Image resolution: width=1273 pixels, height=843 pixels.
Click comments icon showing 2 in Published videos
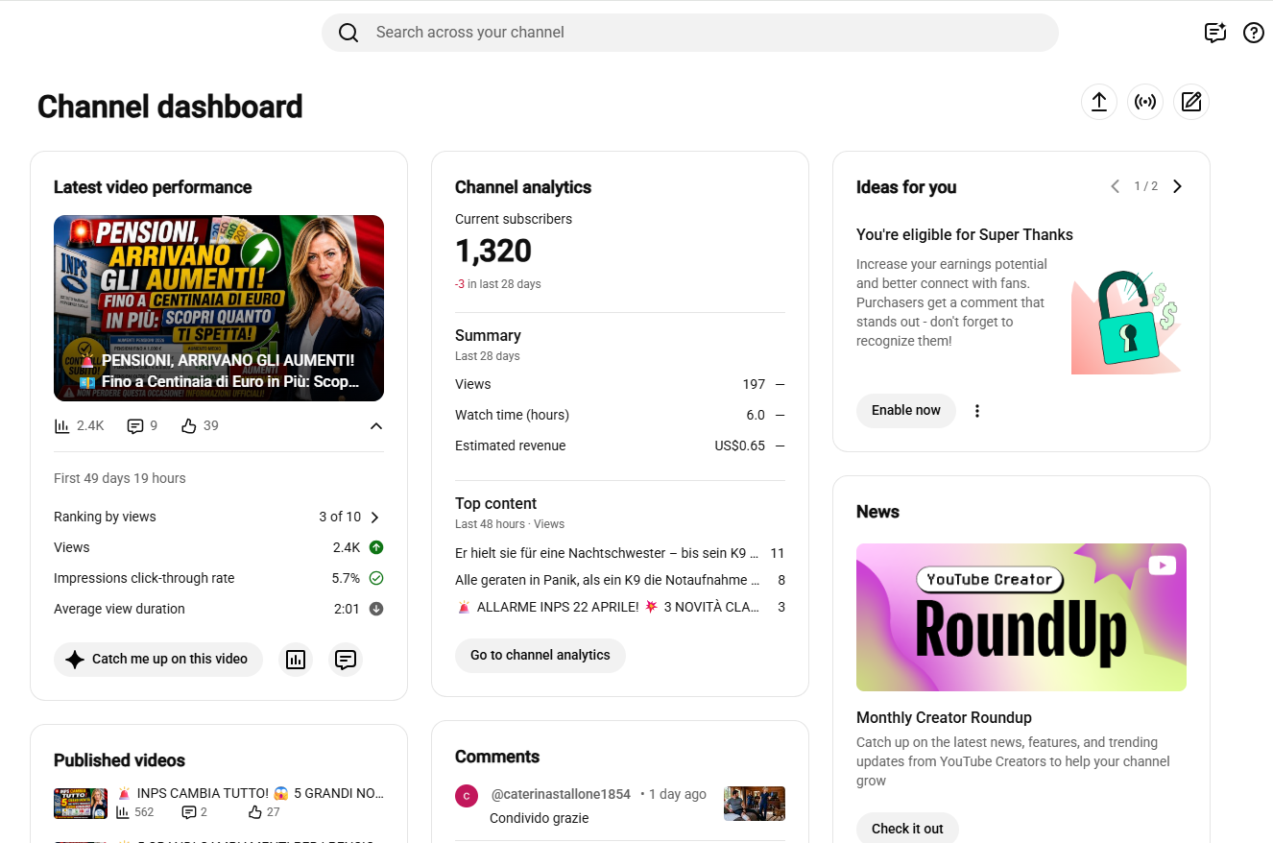188,812
